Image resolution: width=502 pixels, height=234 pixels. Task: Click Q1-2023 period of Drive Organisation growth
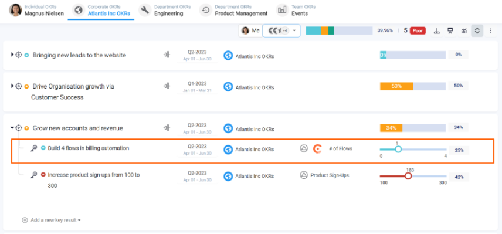197,86
